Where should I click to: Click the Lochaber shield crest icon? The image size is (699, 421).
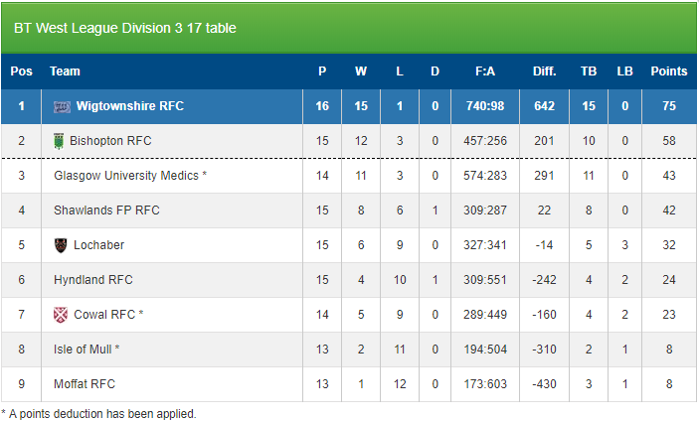[x=61, y=245]
